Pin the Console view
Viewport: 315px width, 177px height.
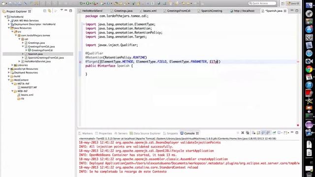pos(274,133)
